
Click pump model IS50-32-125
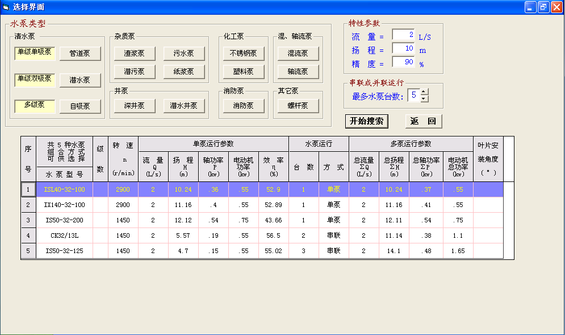tap(65, 251)
